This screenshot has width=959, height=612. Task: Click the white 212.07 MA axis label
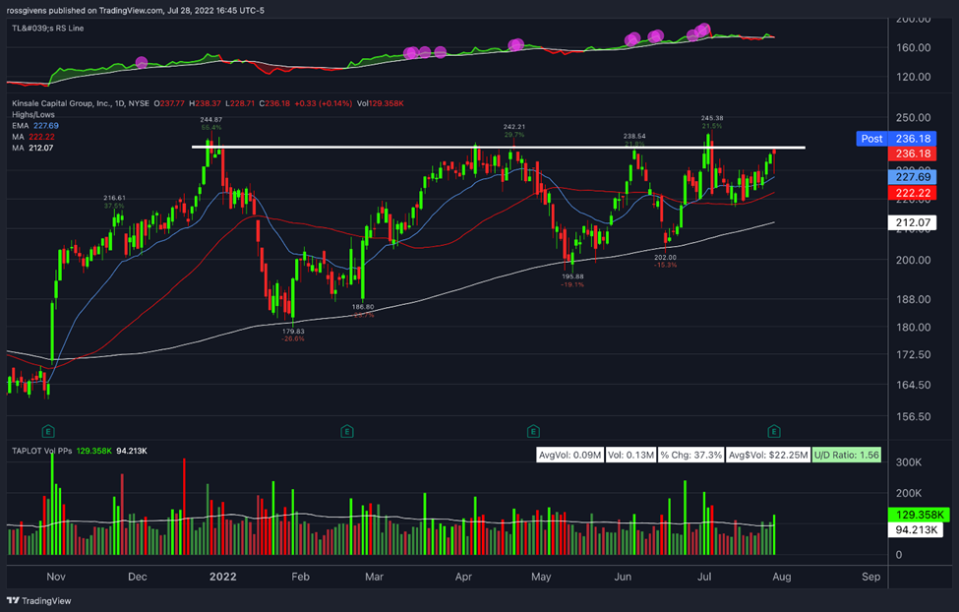coord(913,222)
